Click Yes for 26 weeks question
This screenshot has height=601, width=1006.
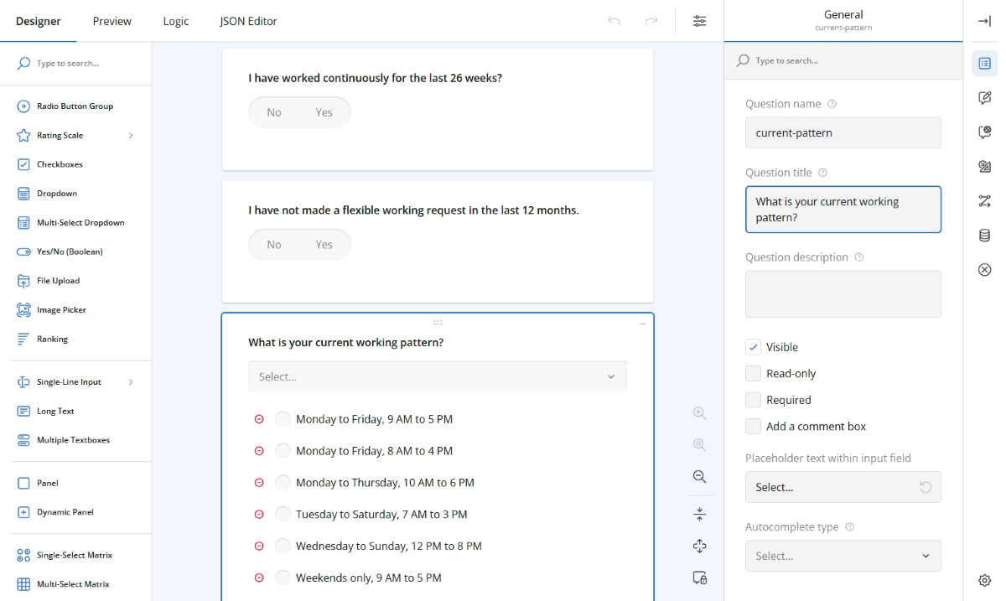pyautogui.click(x=324, y=112)
